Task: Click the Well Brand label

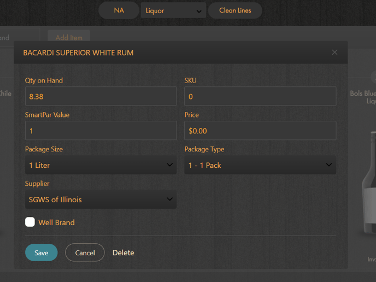Action: coord(56,222)
